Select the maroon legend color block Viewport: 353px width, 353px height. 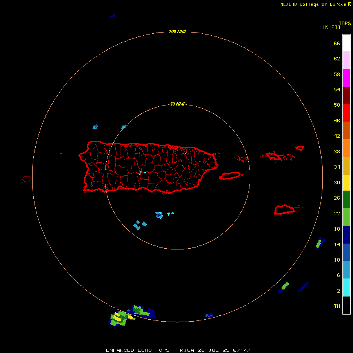click(346, 95)
